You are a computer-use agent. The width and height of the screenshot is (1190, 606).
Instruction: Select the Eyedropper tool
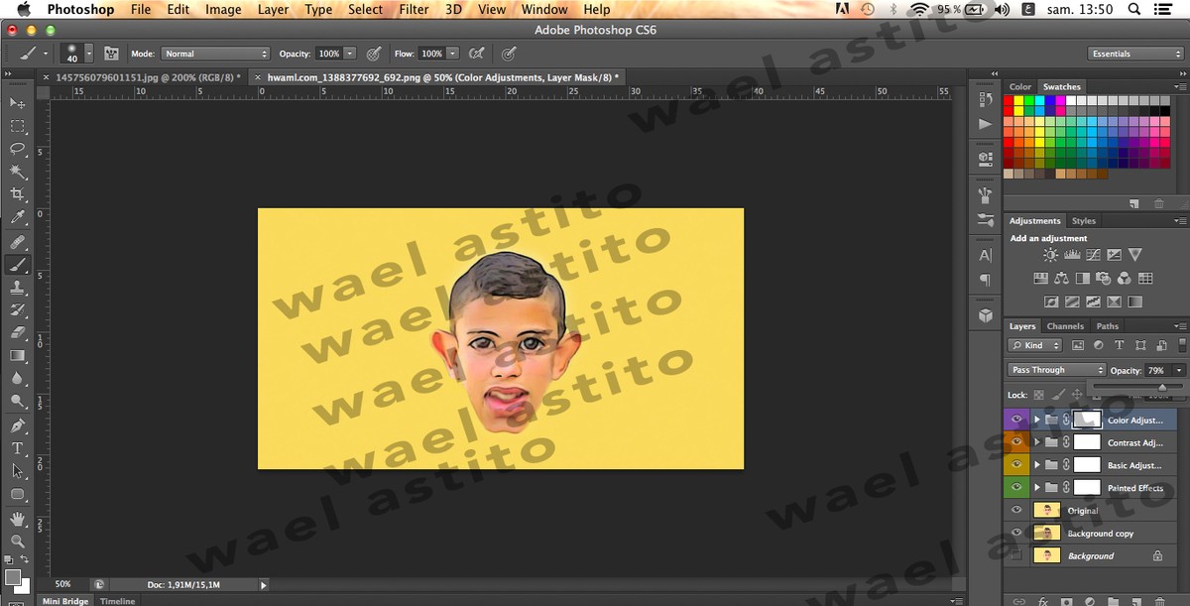(18, 217)
